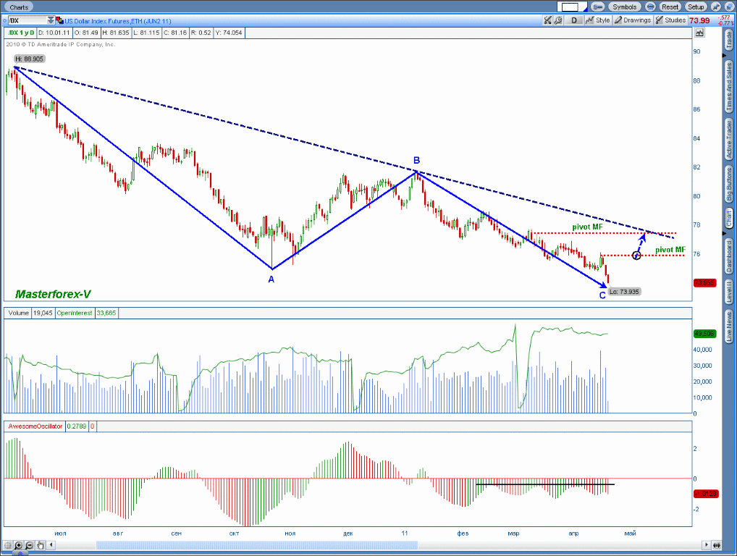Viewport: 737px width, 556px height.
Task: Click the /DX symbol input field
Action: pos(28,21)
